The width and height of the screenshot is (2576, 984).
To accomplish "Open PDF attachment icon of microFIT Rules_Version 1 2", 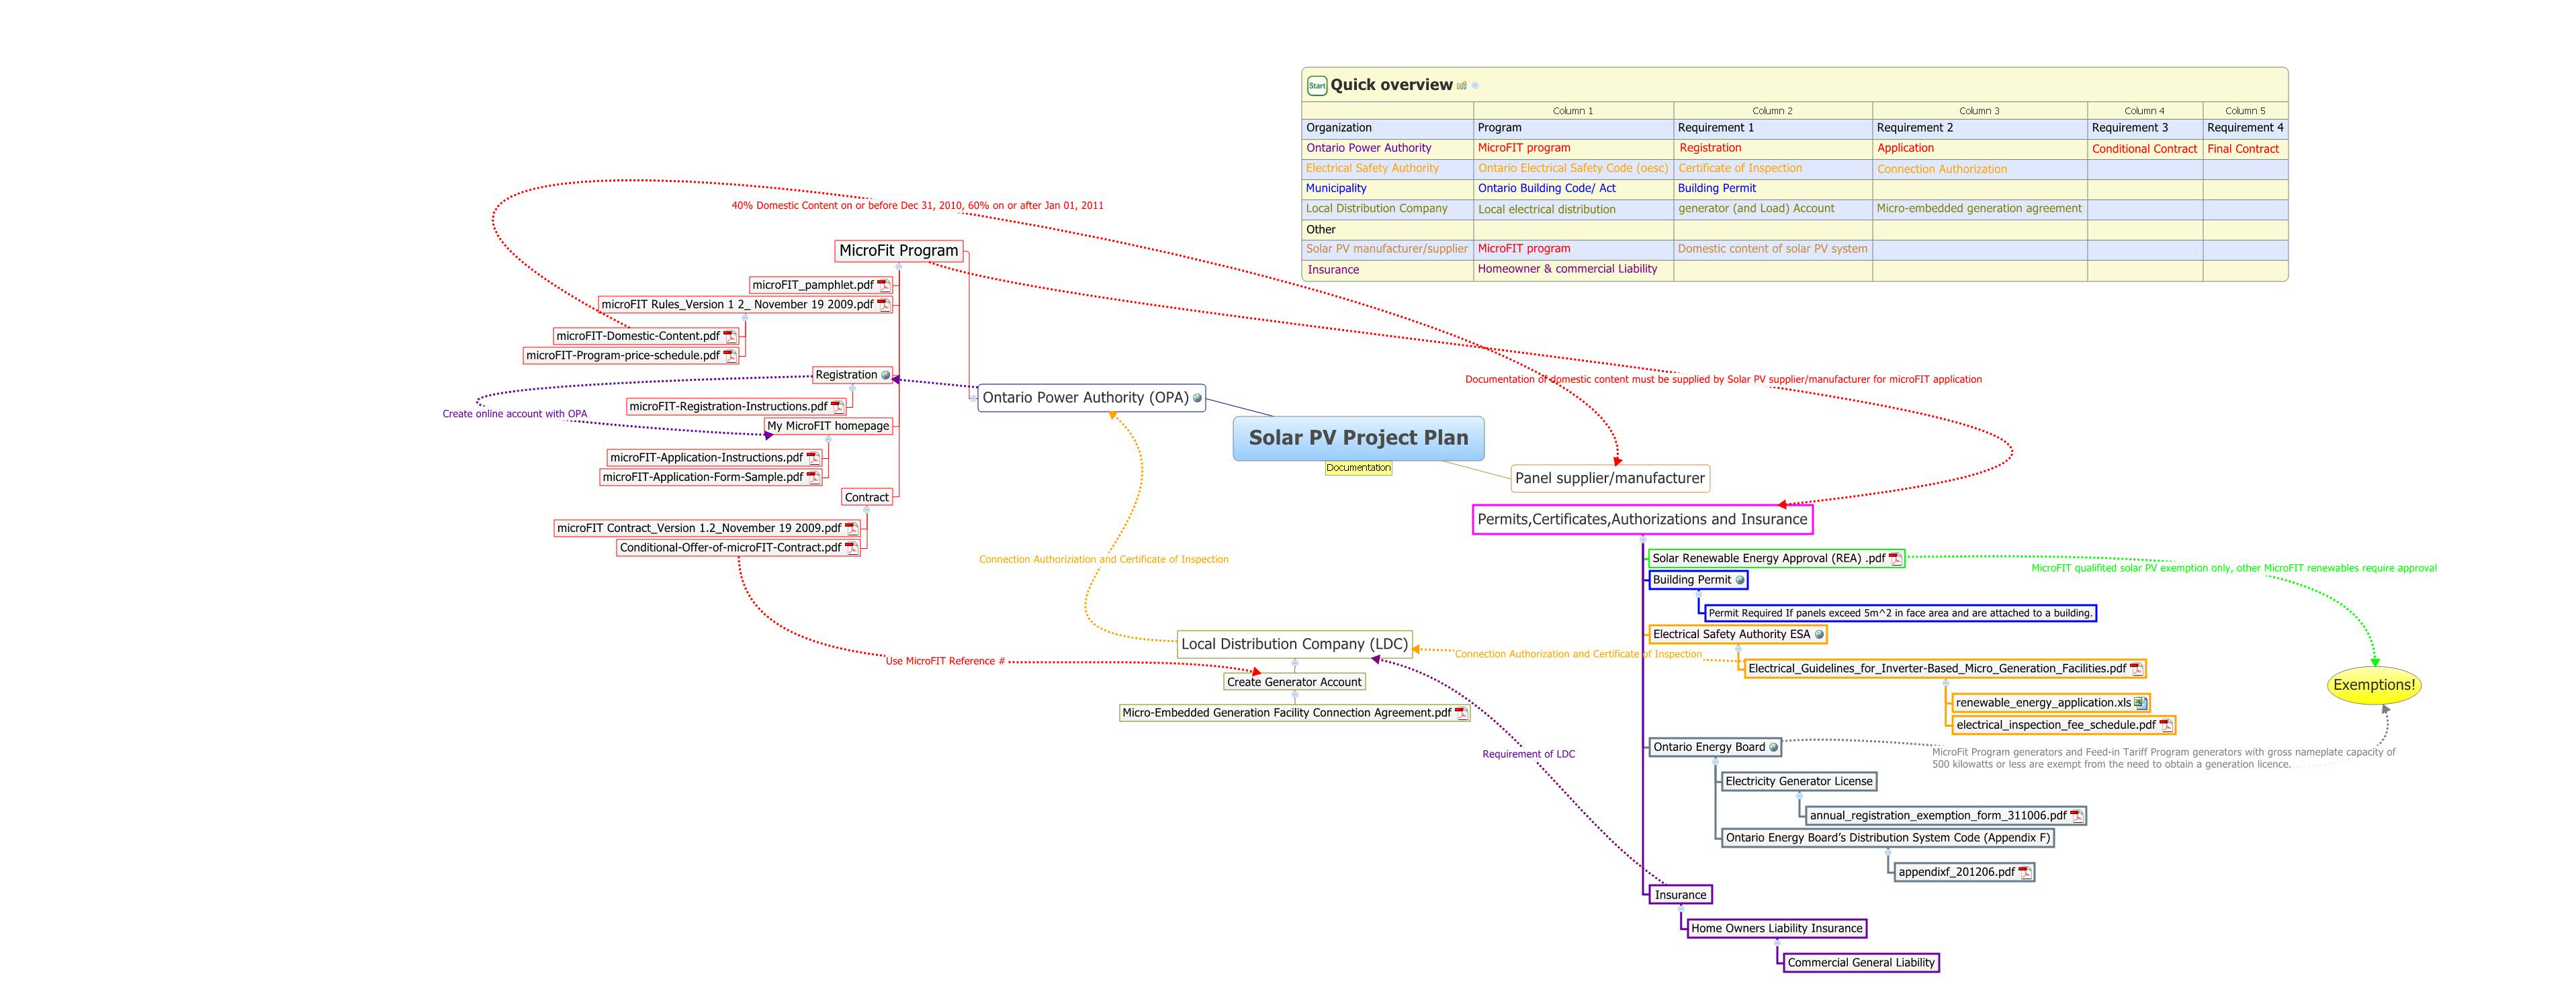I will coord(883,305).
